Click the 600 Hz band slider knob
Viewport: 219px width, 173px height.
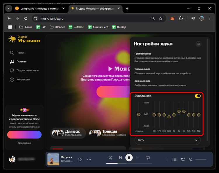[x=169, y=117]
